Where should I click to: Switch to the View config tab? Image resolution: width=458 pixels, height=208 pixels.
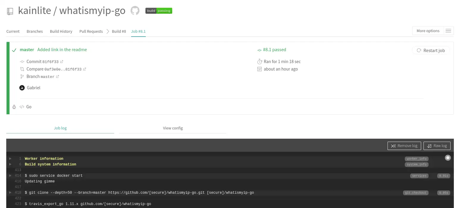(x=173, y=128)
